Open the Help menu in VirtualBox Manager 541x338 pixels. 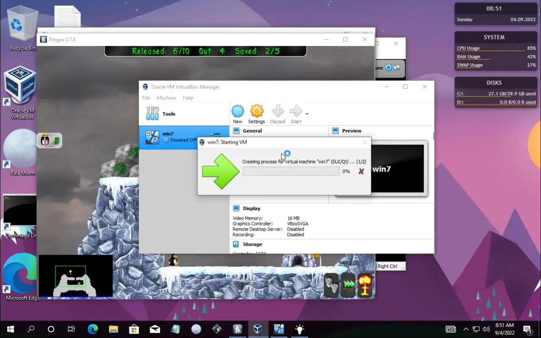[x=188, y=98]
